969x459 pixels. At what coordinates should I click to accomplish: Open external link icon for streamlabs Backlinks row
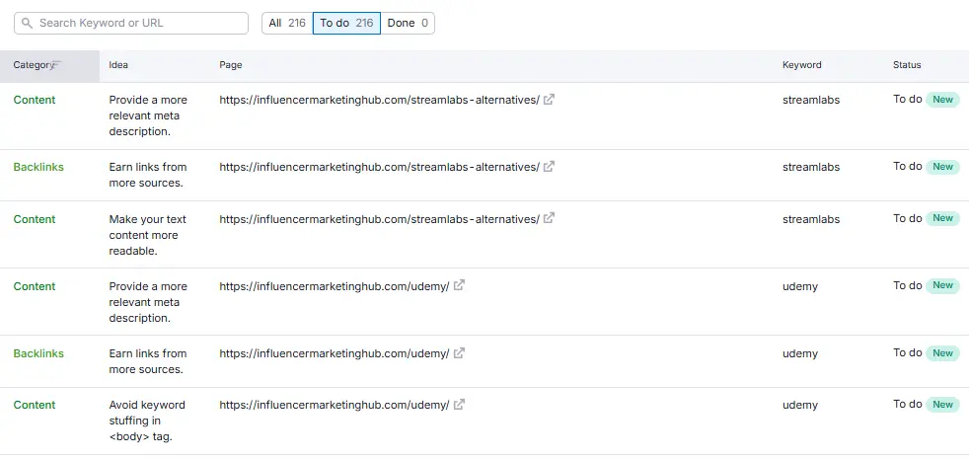tap(550, 167)
